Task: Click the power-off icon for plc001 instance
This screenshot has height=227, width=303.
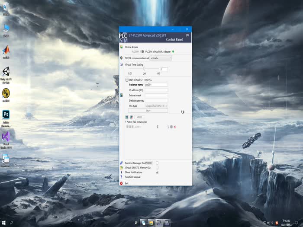Action: tap(171, 127)
